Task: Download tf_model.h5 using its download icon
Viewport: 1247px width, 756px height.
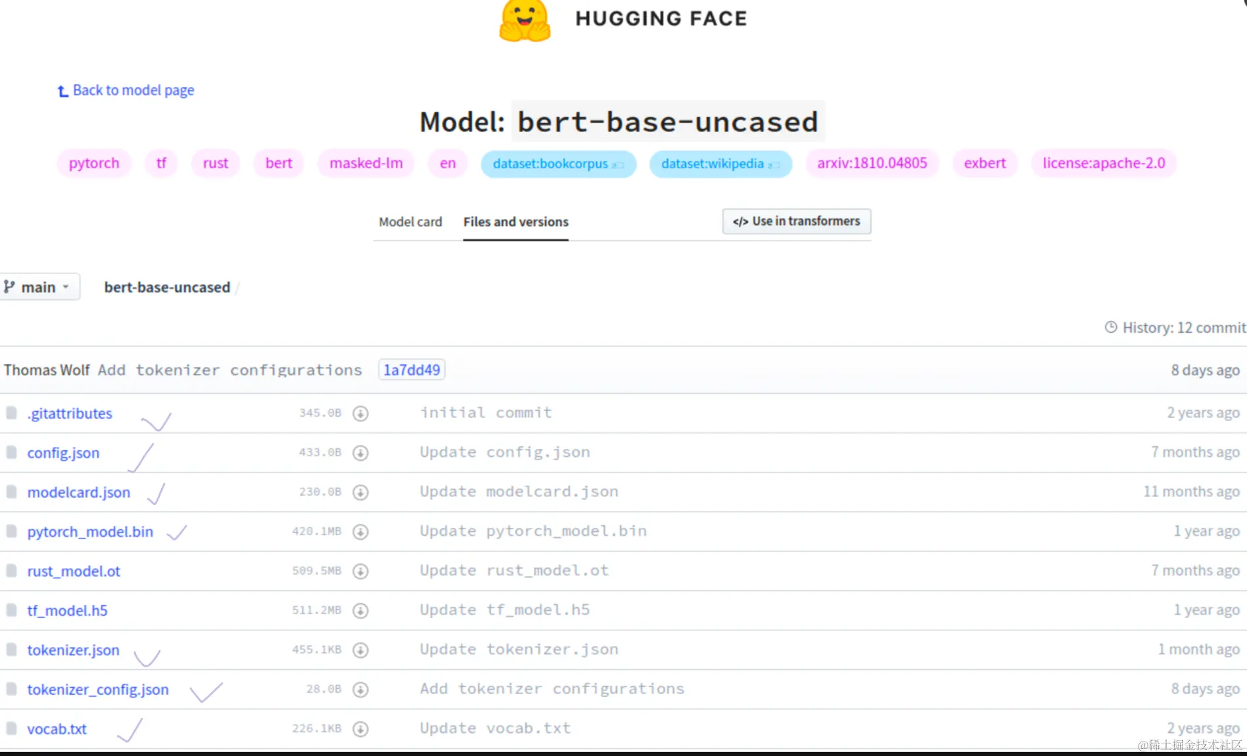Action: click(x=360, y=611)
